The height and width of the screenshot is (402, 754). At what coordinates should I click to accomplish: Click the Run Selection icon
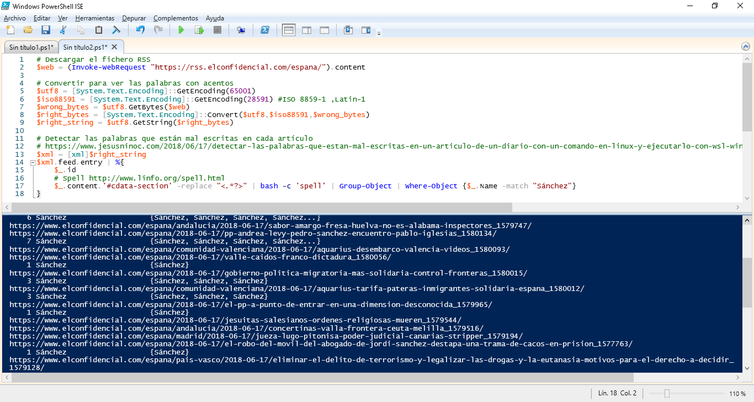(x=199, y=30)
